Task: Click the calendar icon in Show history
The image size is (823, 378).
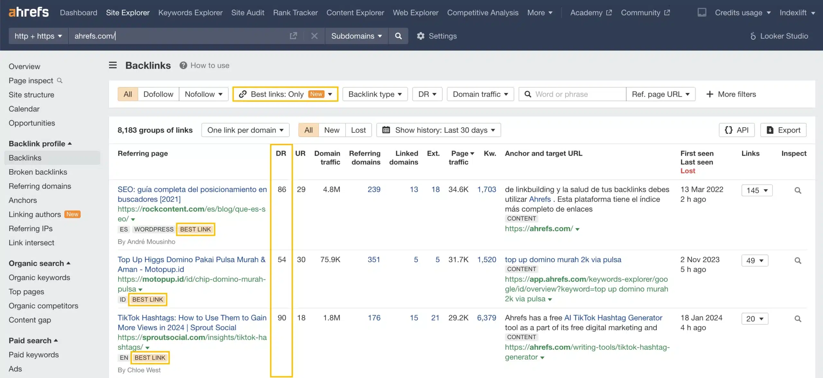Action: 386,130
